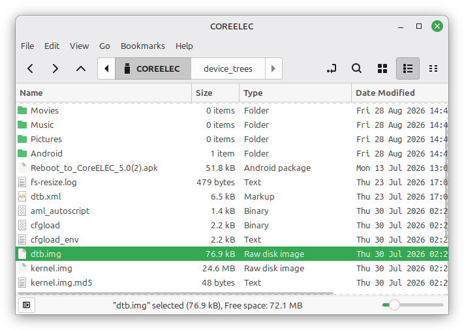
Task: Toggle location entry mode icon
Action: [x=332, y=68]
